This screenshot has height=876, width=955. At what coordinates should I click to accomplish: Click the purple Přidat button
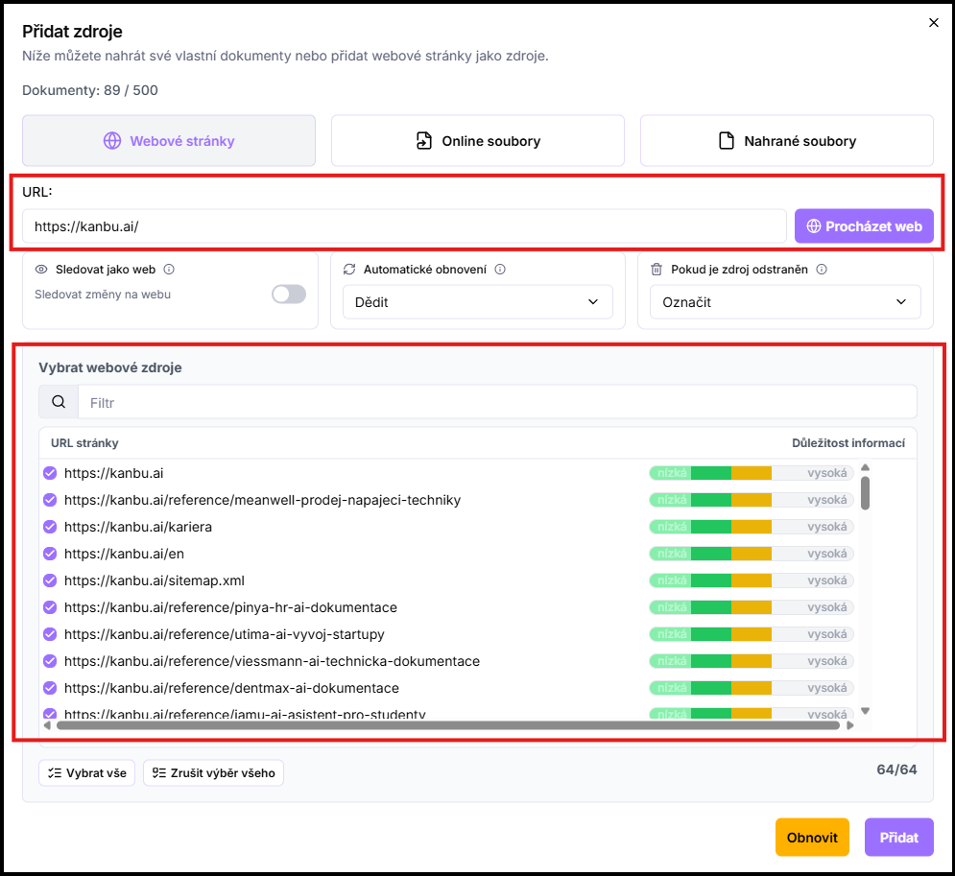(x=899, y=837)
